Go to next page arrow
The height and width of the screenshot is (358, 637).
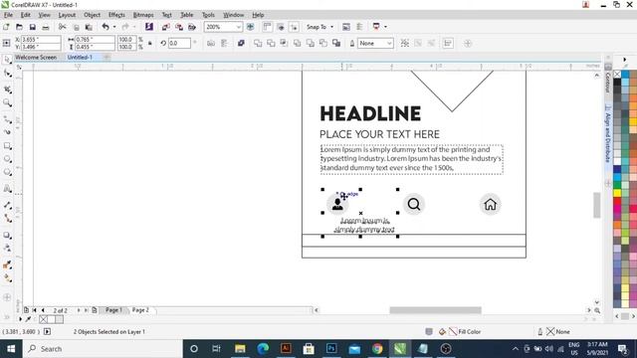79,310
